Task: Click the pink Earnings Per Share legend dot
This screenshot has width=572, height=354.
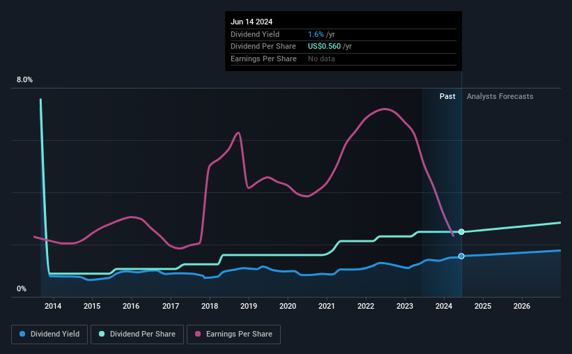Action: pos(198,334)
